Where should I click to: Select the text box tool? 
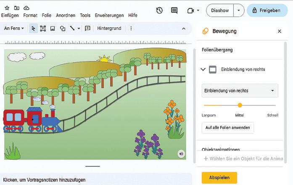pyautogui.click(x=43, y=28)
